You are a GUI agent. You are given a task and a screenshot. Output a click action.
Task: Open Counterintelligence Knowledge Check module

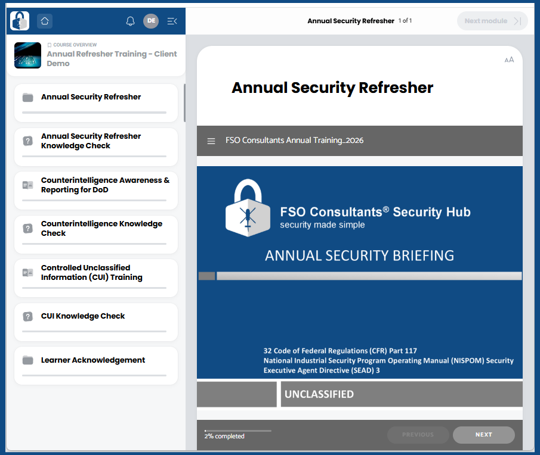tap(96, 235)
